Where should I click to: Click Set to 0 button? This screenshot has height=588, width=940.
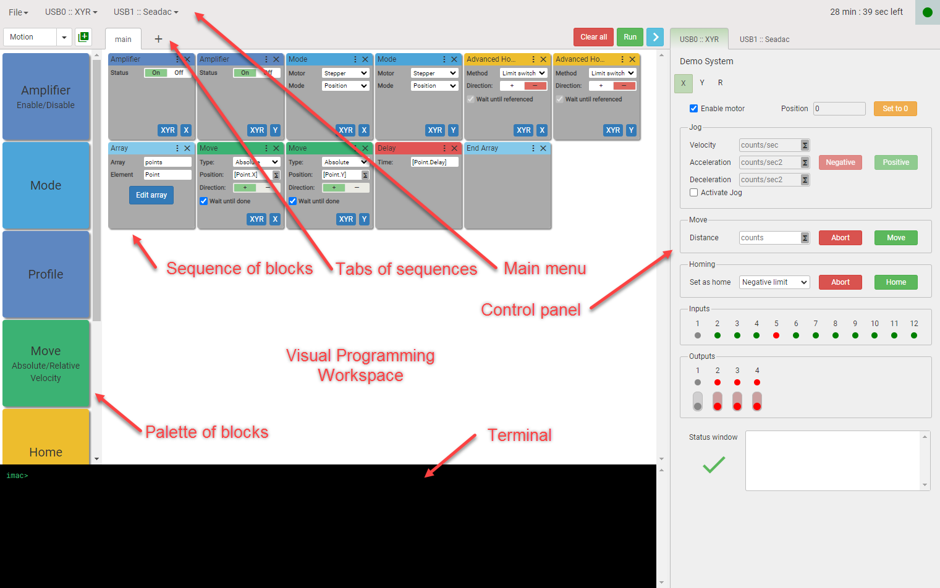895,109
